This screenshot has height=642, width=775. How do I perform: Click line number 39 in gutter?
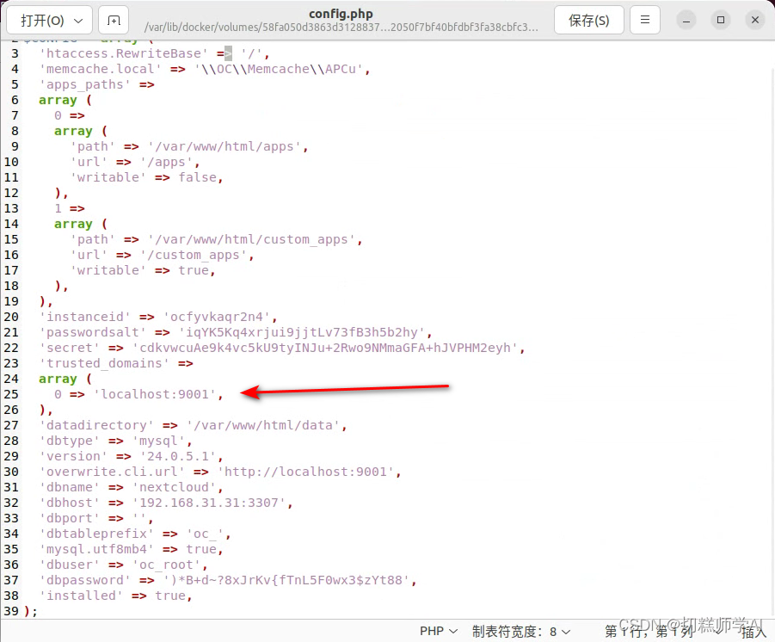11,611
